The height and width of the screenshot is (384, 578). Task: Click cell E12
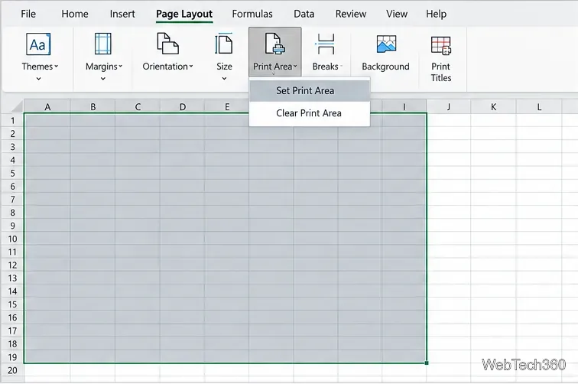pyautogui.click(x=227, y=265)
